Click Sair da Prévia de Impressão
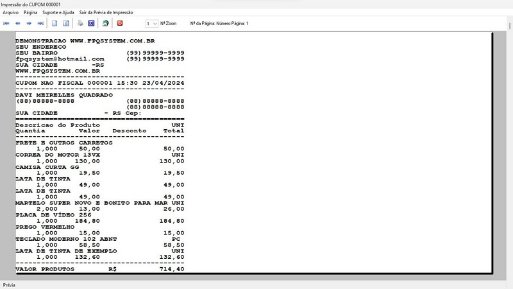This screenshot has width=513, height=289. click(106, 12)
